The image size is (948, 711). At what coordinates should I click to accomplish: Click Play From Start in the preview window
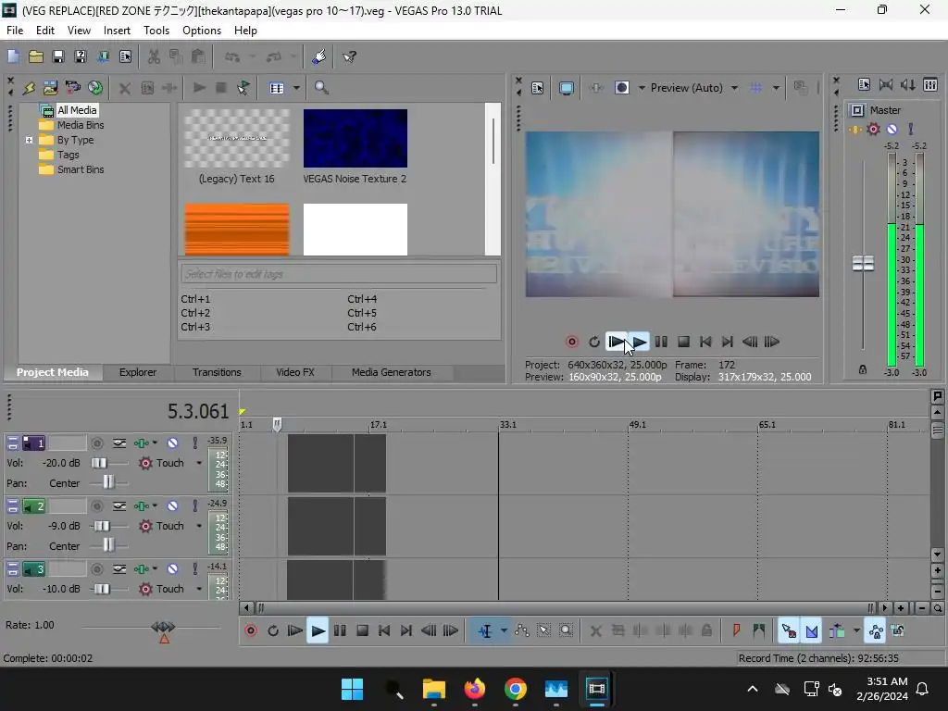(x=616, y=342)
